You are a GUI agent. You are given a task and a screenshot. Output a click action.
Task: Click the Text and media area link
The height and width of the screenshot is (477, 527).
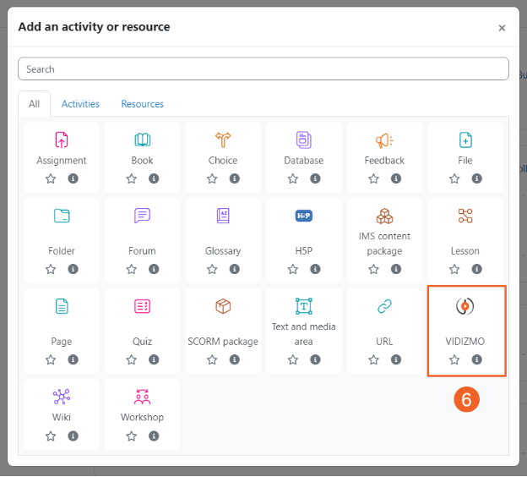[303, 334]
